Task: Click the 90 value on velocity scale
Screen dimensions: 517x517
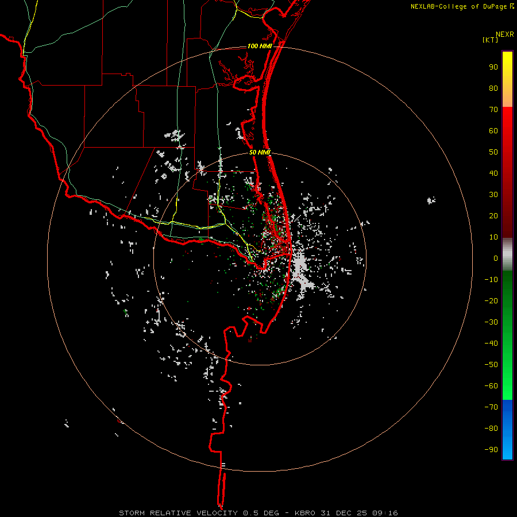Action: (x=493, y=67)
